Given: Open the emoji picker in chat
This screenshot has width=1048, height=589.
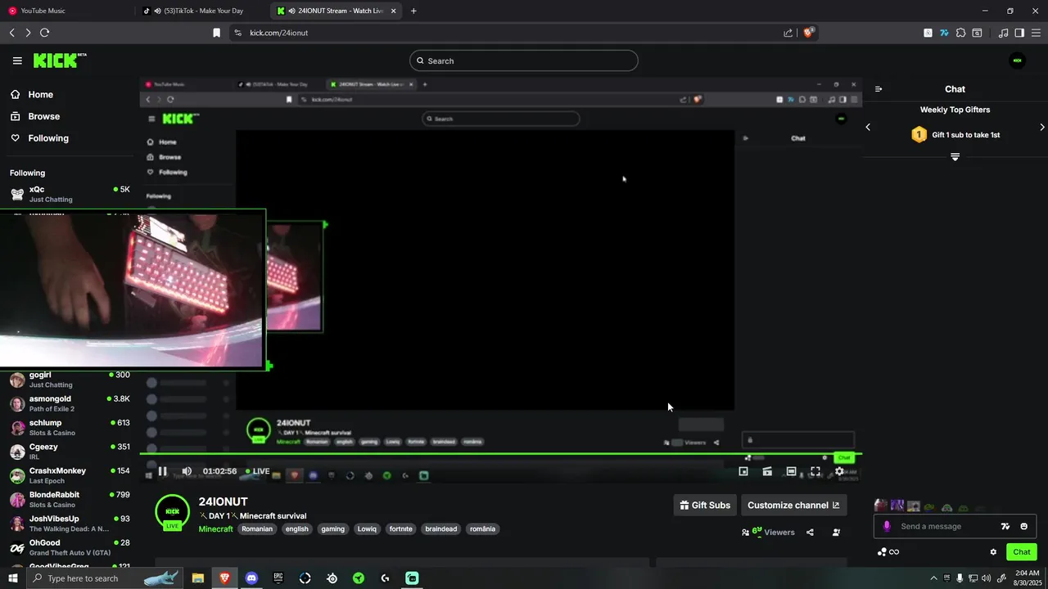Looking at the screenshot, I should (1023, 527).
